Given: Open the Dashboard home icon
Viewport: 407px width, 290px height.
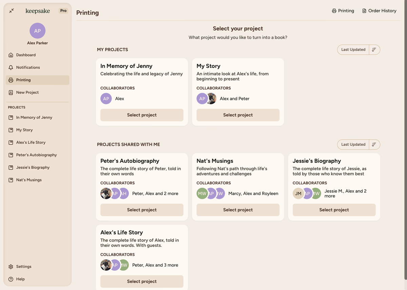Looking at the screenshot, I should pyautogui.click(x=11, y=55).
